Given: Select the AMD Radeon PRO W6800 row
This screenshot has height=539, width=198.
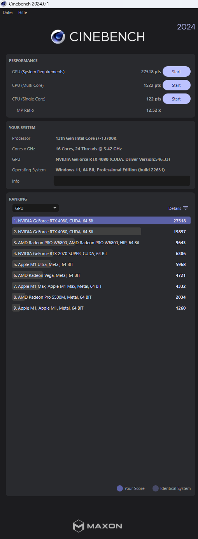Looking at the screenshot, I should tap(101, 243).
